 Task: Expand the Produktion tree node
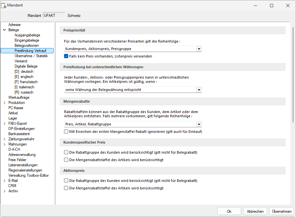coord(4,103)
